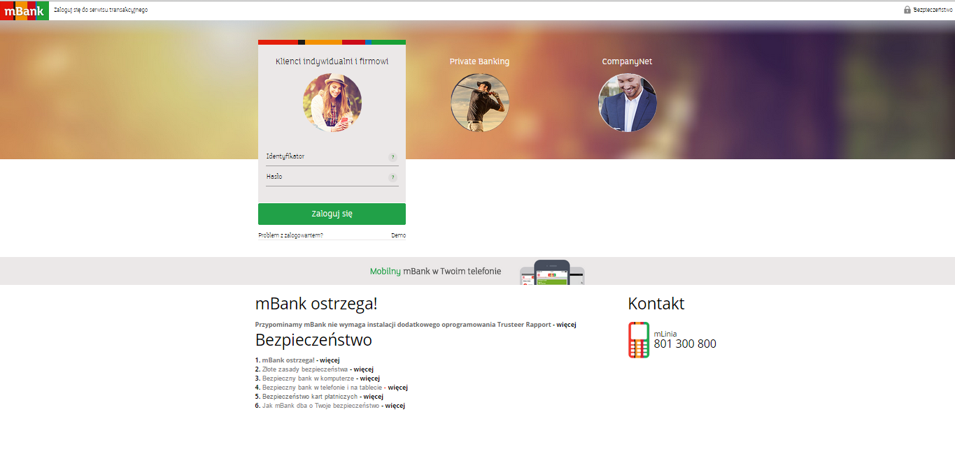Open więcej for Jak mBank dba item
Viewport: 955px width, 463px height.
click(x=395, y=406)
